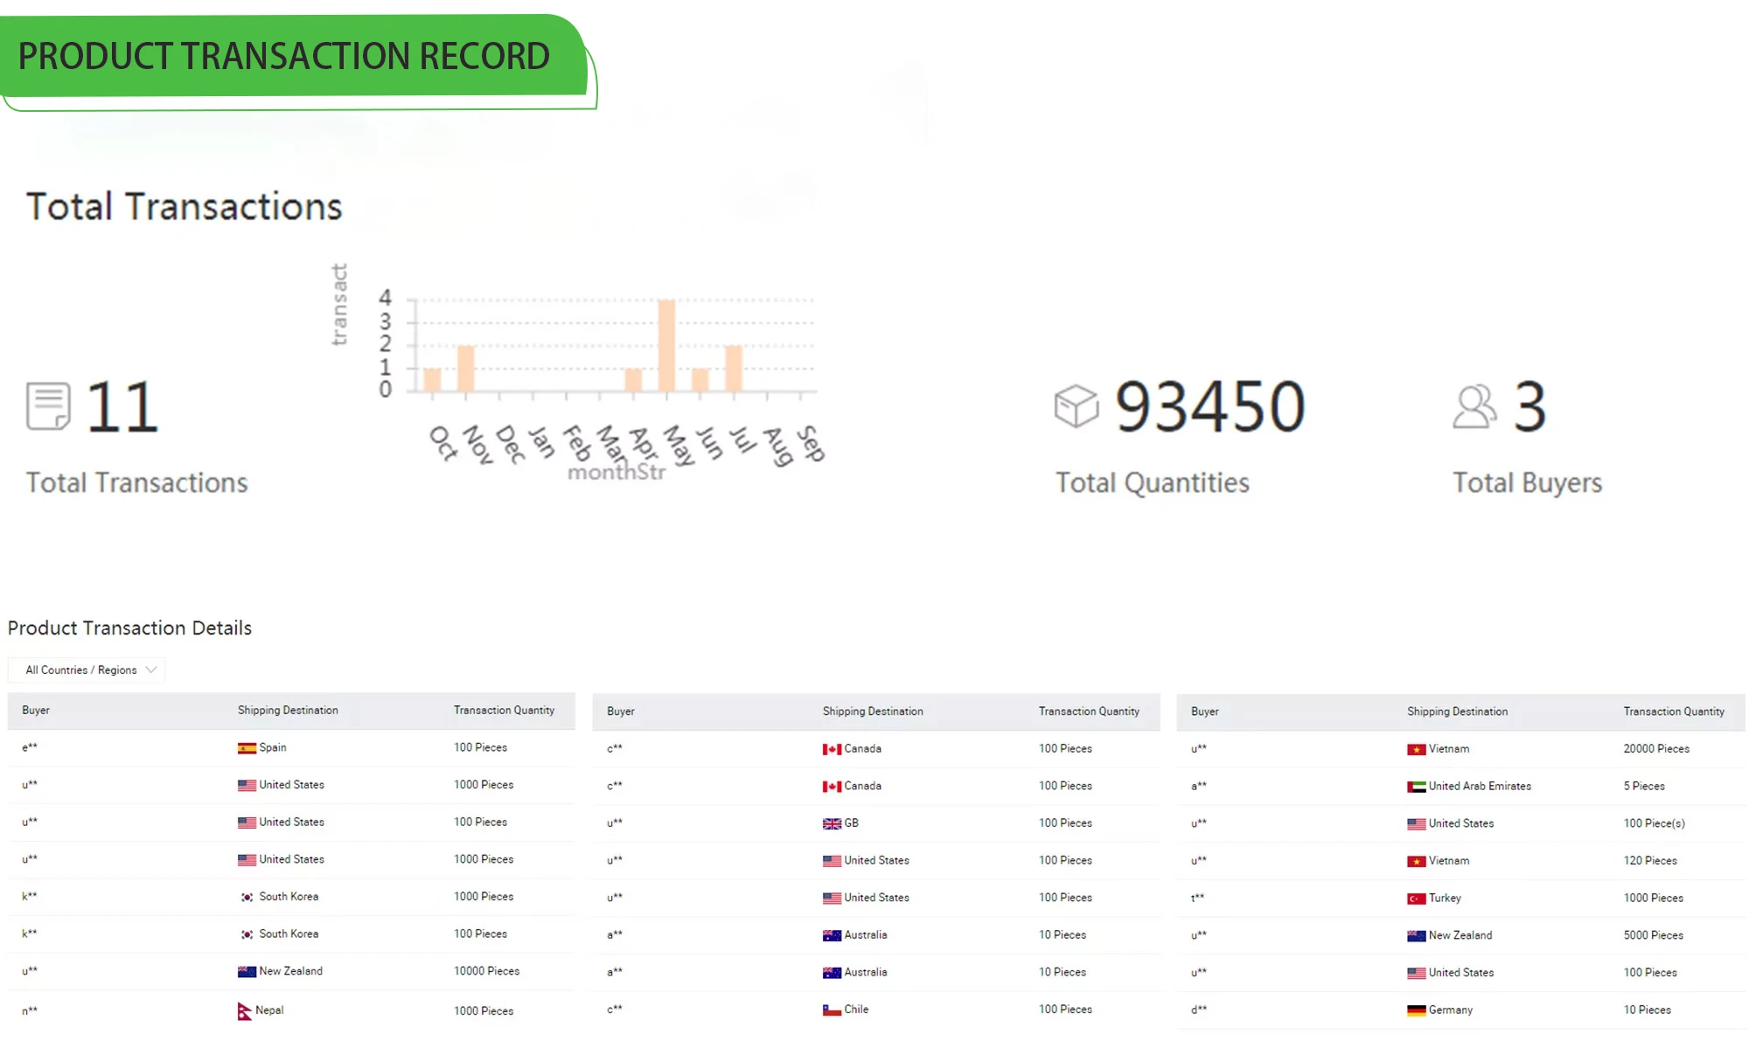Click the dropdown chevron beside Regions

click(x=151, y=670)
